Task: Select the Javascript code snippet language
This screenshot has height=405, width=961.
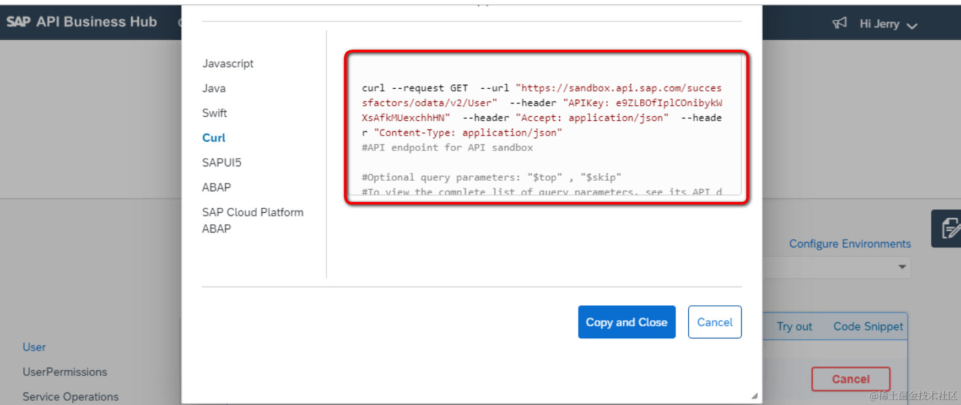Action: pyautogui.click(x=228, y=63)
